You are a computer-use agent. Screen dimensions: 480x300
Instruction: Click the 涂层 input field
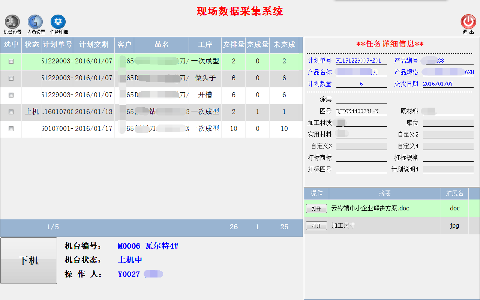(x=361, y=100)
